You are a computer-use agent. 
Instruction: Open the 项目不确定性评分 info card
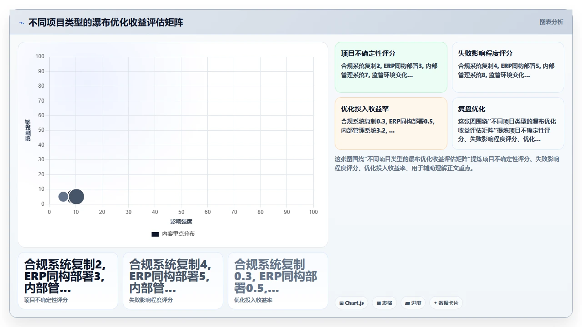391,67
